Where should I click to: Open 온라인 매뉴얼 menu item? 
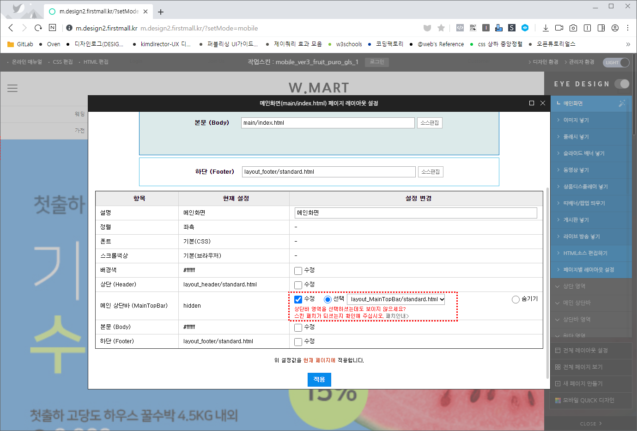pyautogui.click(x=27, y=62)
